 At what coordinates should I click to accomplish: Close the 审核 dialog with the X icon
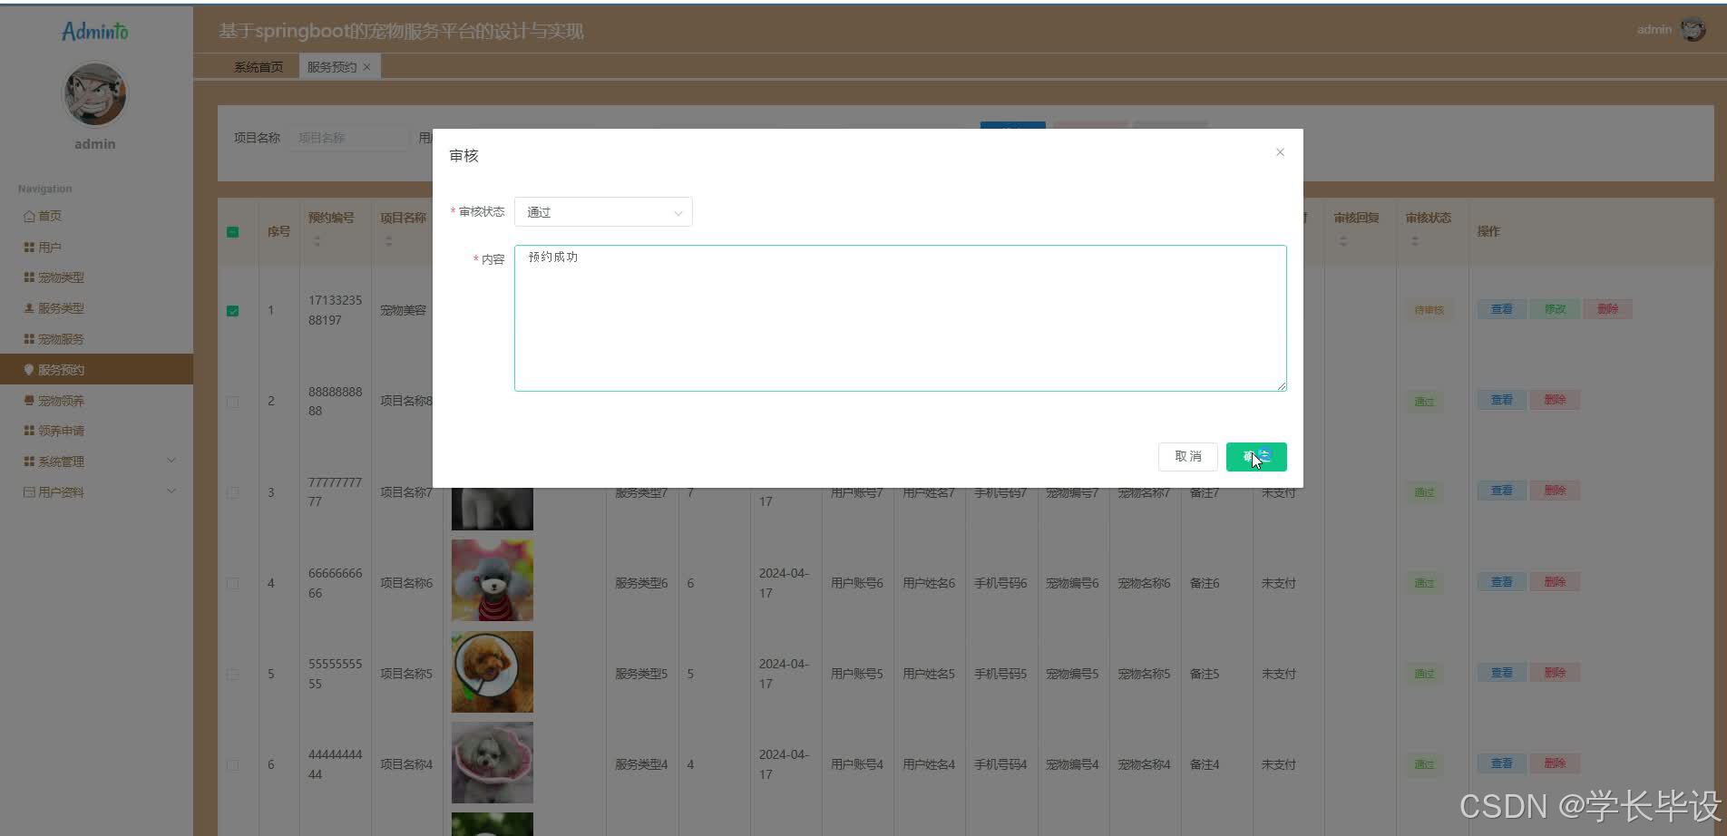tap(1280, 152)
